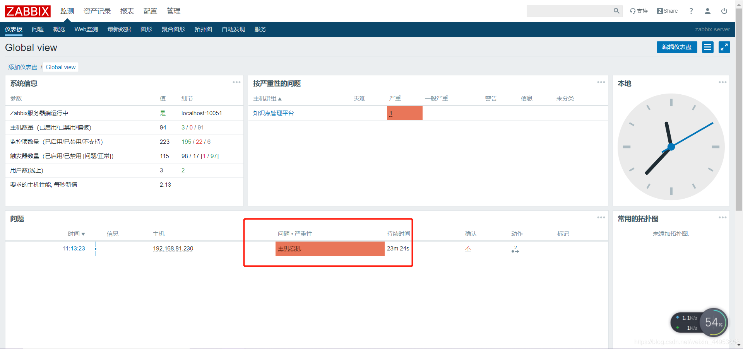The width and height of the screenshot is (743, 349).
Task: Select the 仪表板 submenu tab
Action: tap(14, 29)
